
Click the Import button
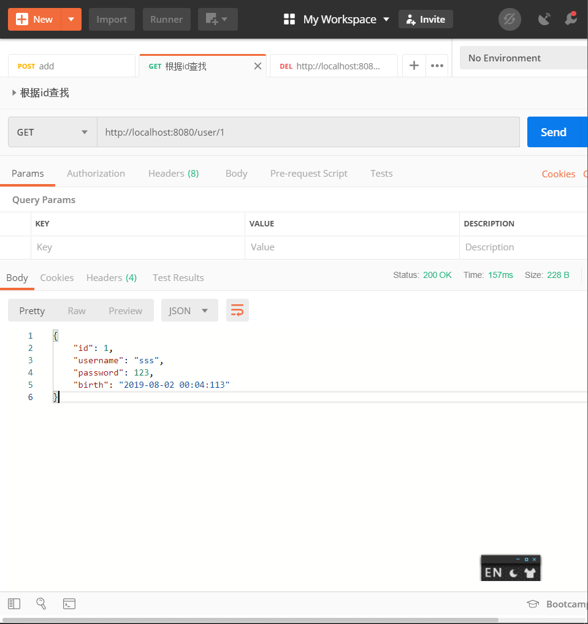point(112,19)
